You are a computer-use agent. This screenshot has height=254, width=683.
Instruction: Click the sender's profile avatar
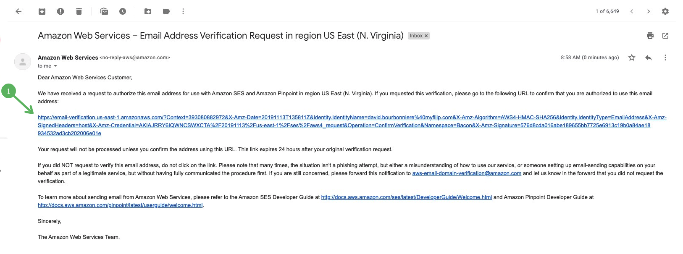23,62
